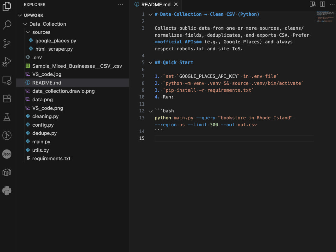The height and width of the screenshot is (252, 336).
Task: Click '"bookstore in Rhode Island"' query string
Action: [x=255, y=118]
